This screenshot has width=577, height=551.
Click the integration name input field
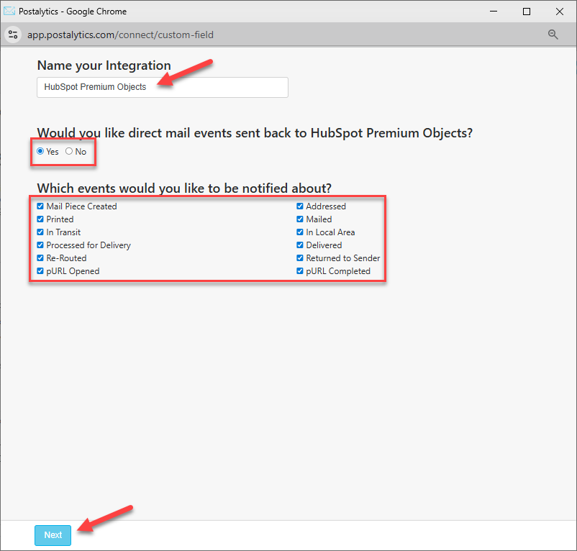(x=163, y=87)
